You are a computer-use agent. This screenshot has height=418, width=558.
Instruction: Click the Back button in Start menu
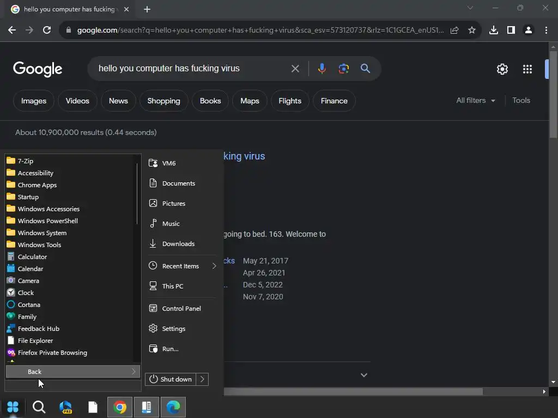pos(73,371)
